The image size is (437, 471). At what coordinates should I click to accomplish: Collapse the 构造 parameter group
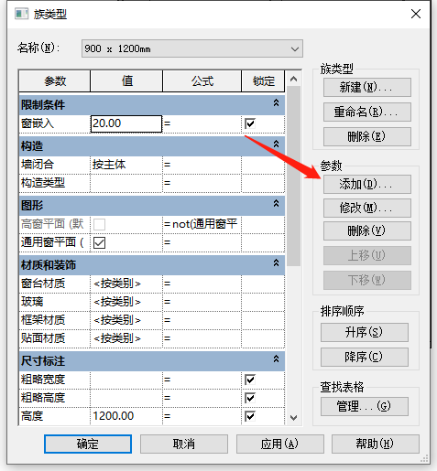pos(276,144)
